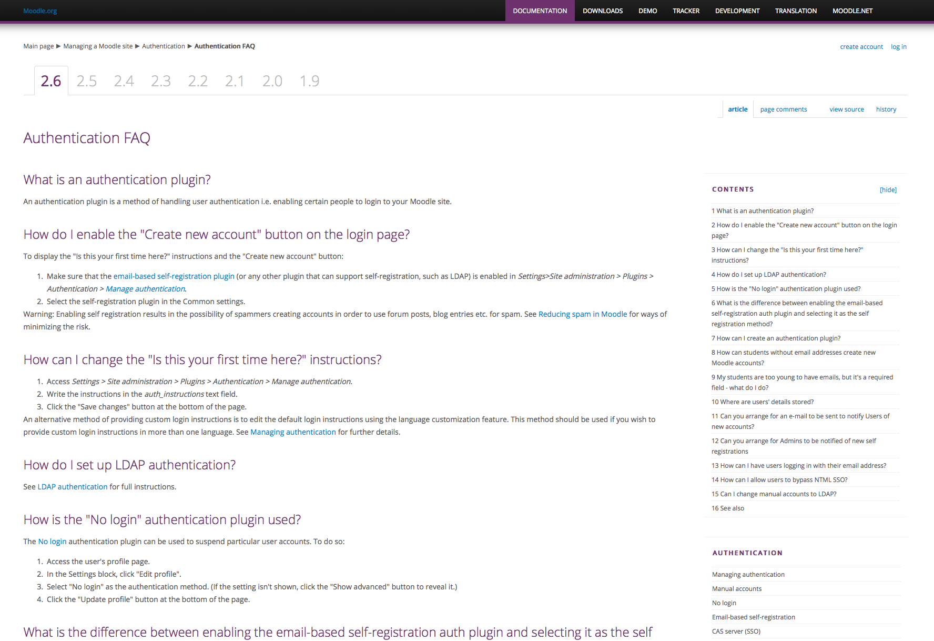Open the page comments tab
This screenshot has height=641, width=934.
(x=783, y=109)
